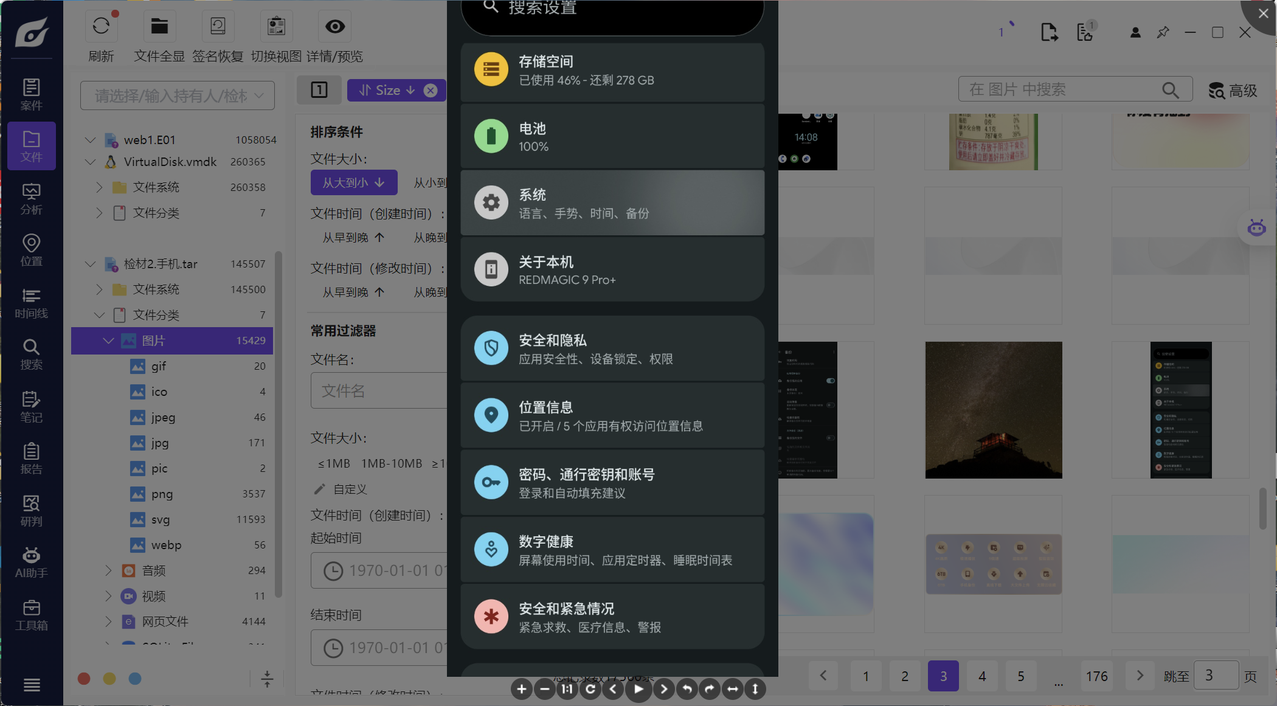Image resolution: width=1277 pixels, height=706 pixels.
Task: Expand 文件系统 with count 145500
Action: click(99, 289)
